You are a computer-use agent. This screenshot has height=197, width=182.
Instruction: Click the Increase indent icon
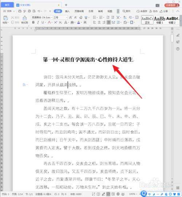113,17
